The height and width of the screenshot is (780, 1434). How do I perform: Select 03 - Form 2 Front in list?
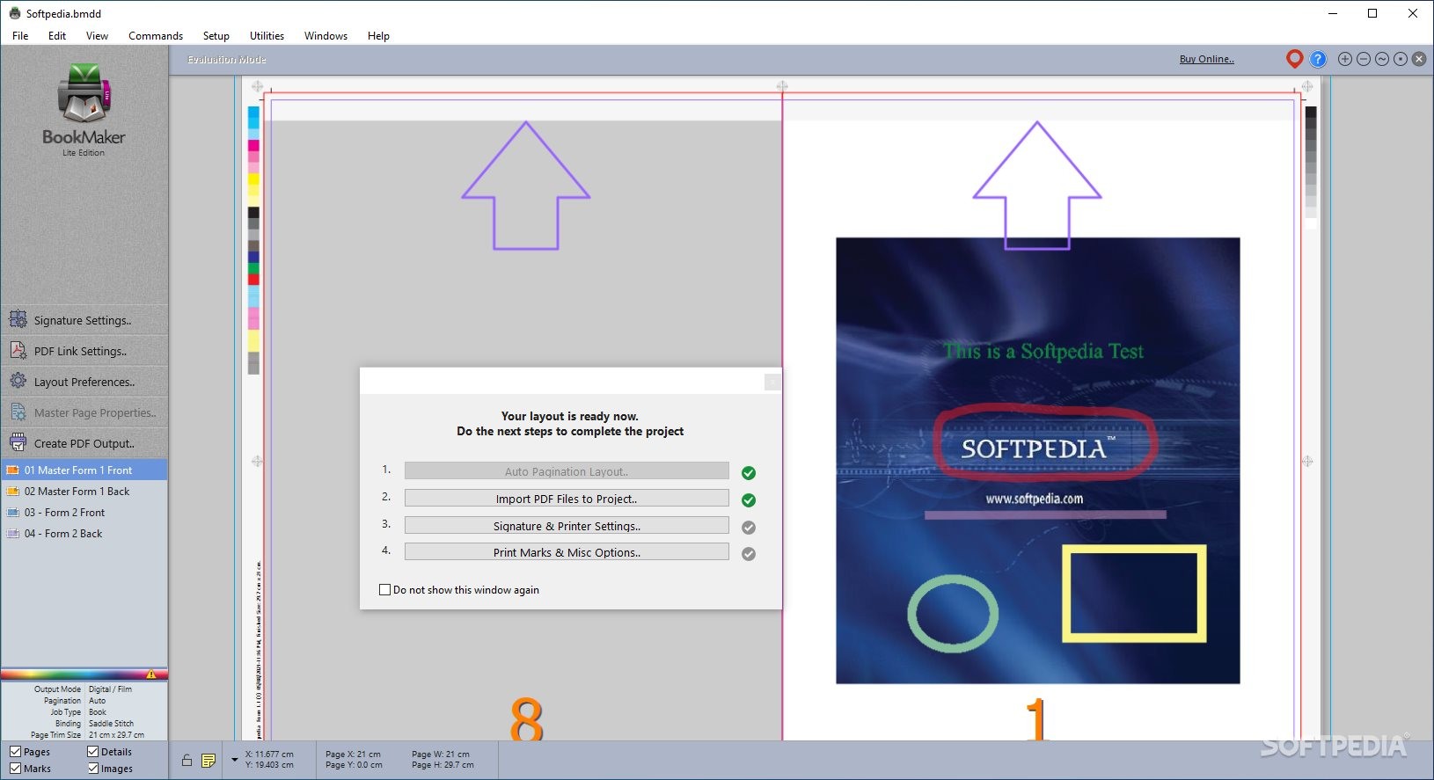84,513
